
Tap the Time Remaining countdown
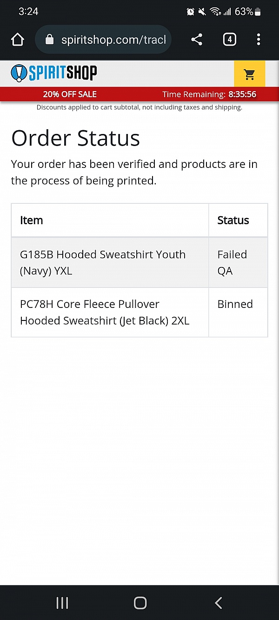pyautogui.click(x=209, y=94)
